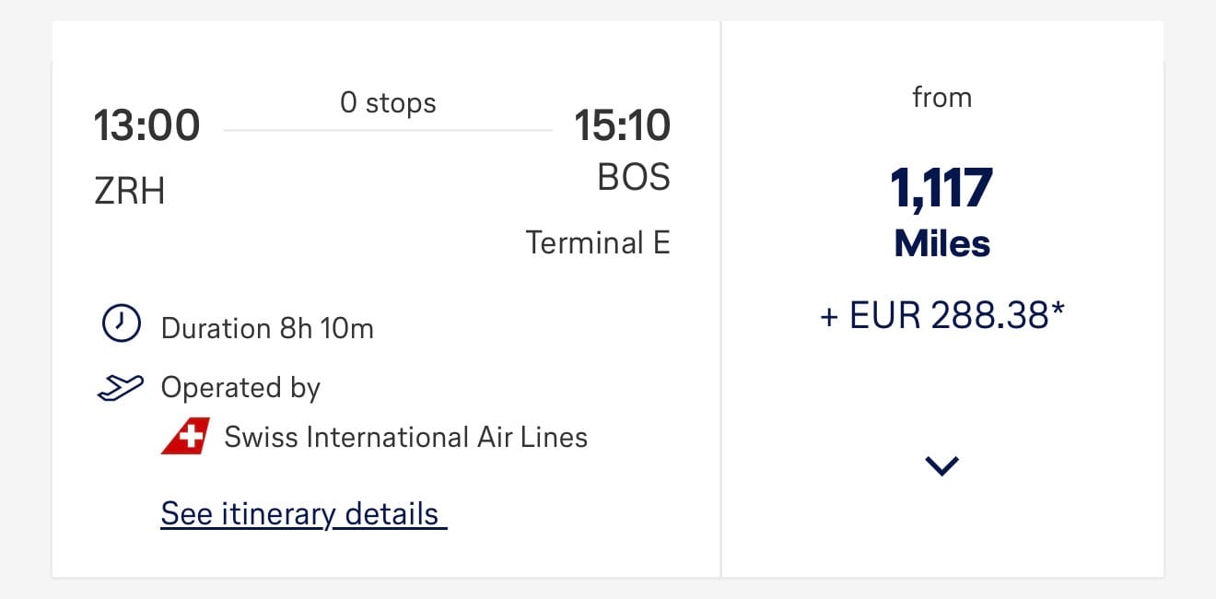Select the BOS arrival airport code
Screen dimensions: 1216x599
(634, 177)
